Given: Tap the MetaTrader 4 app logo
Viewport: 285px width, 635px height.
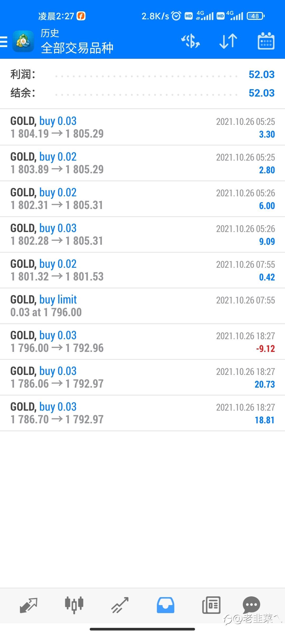Looking at the screenshot, I should 23,41.
